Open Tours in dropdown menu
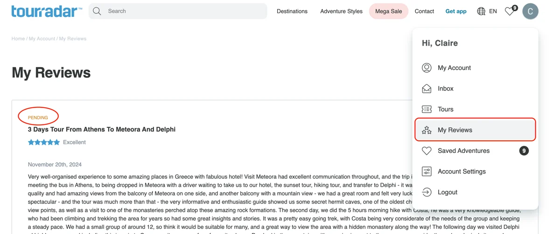 coord(475,109)
